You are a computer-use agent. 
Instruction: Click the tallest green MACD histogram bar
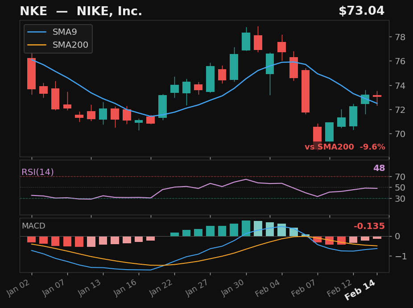click(246, 229)
